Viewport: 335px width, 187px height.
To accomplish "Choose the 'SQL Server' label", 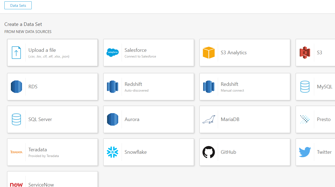I will pyautogui.click(x=40, y=119).
